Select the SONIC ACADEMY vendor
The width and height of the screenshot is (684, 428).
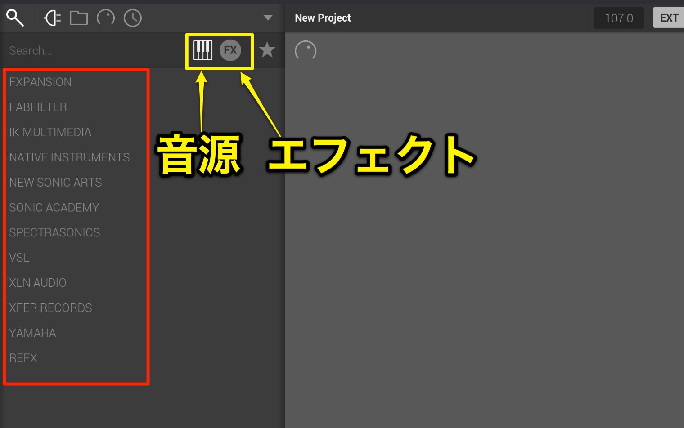tap(54, 207)
